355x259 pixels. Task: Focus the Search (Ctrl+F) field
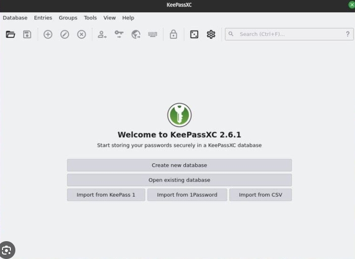pyautogui.click(x=289, y=34)
